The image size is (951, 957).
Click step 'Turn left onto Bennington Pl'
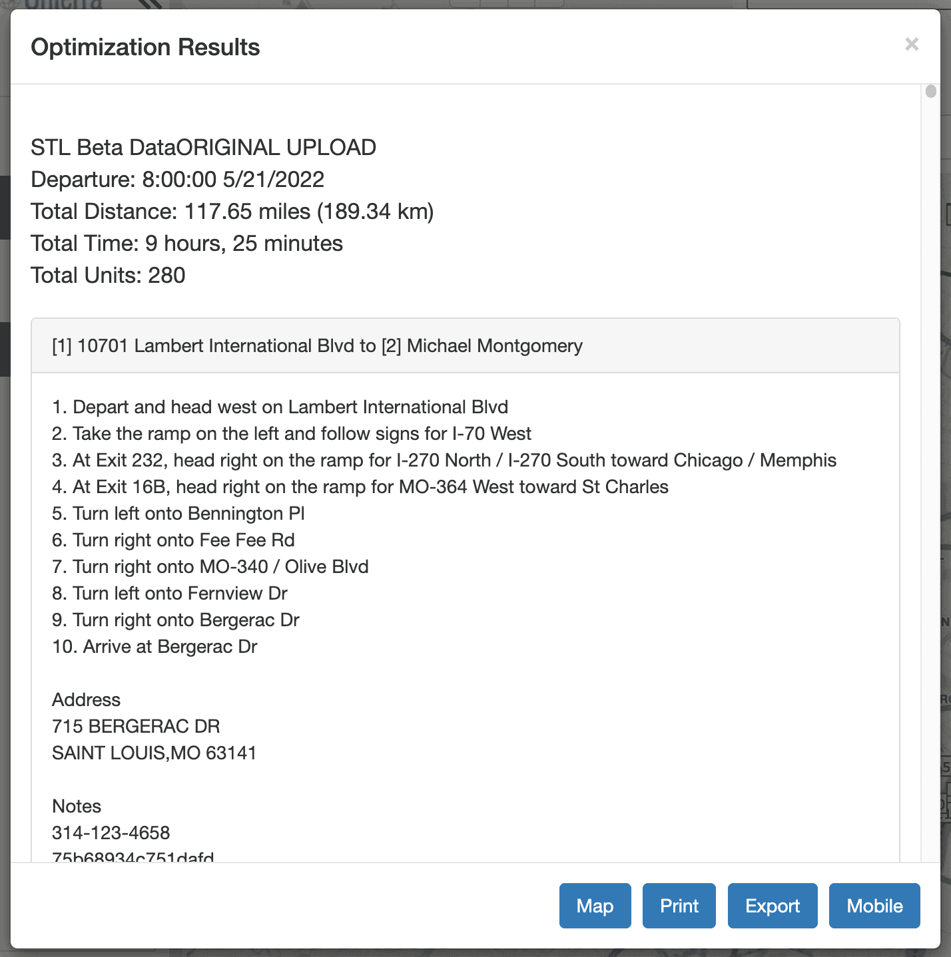point(178,513)
